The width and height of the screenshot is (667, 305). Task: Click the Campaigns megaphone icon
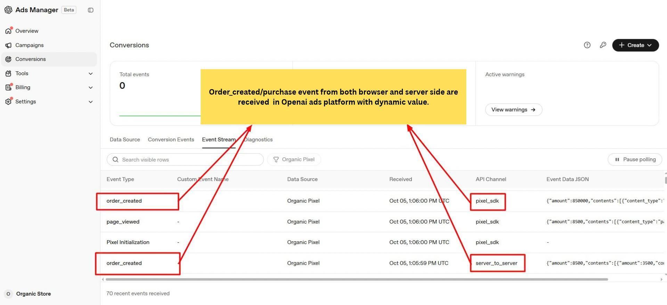(x=8, y=45)
